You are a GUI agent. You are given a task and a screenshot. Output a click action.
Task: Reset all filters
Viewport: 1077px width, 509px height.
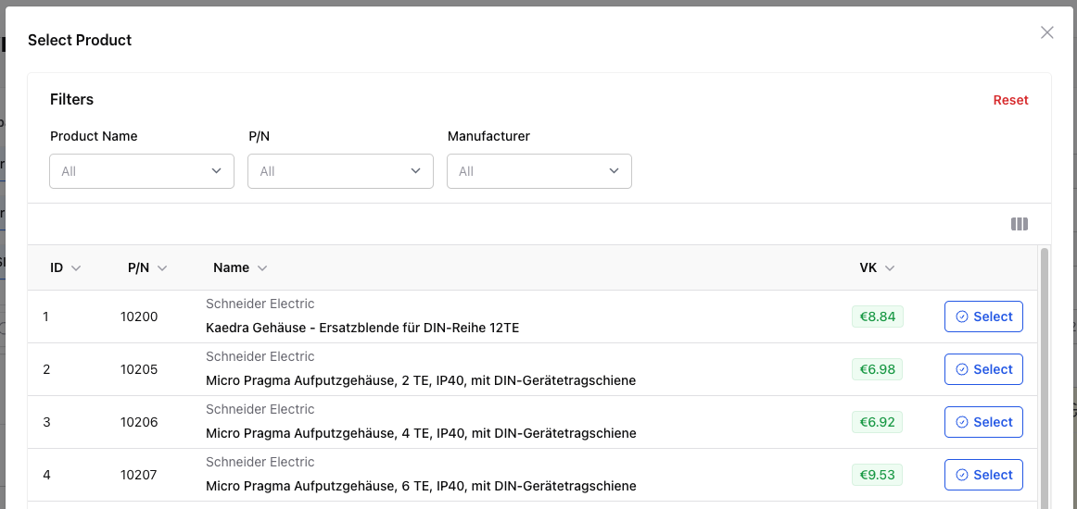pos(1010,100)
